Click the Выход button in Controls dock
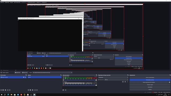 [x=150, y=90]
